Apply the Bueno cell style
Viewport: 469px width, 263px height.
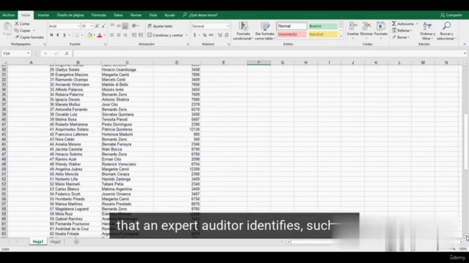pos(322,26)
